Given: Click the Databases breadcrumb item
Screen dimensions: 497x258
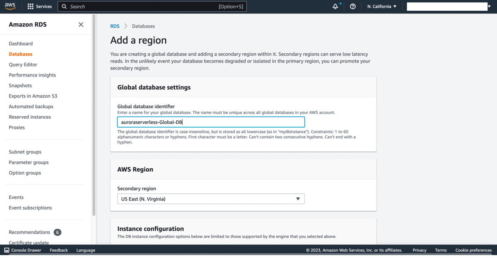Looking at the screenshot, I should (x=143, y=26).
